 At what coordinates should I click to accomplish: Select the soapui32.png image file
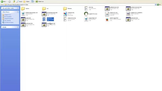[x=69, y=14]
